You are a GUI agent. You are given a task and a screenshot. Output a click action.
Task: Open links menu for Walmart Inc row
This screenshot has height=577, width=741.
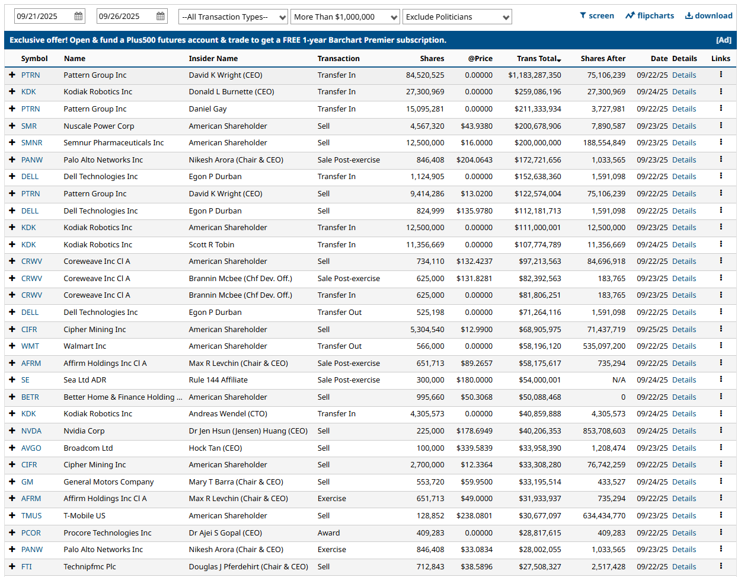[x=721, y=346]
